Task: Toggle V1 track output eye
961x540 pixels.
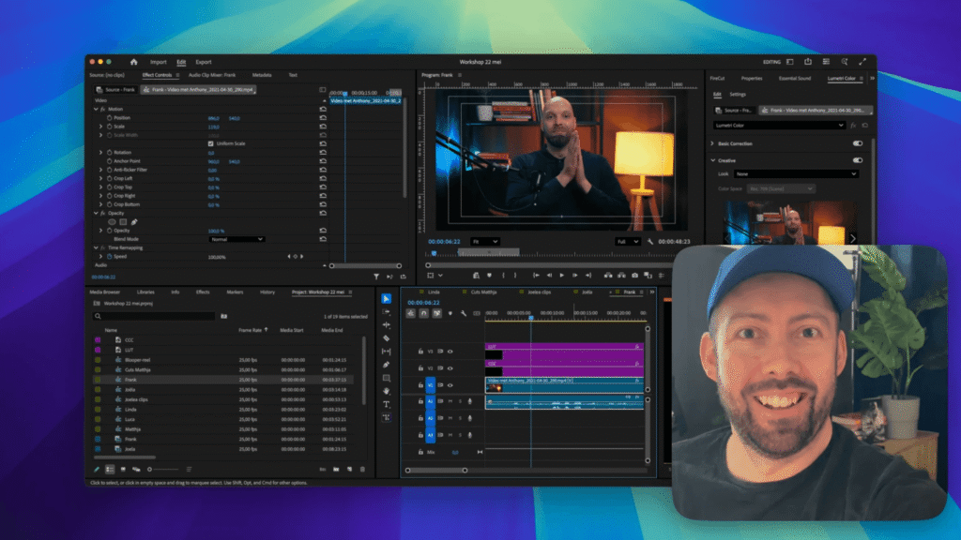Action: click(450, 385)
